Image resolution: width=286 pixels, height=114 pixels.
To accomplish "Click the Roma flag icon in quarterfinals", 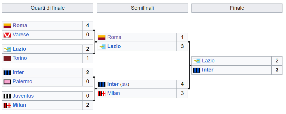I will (x=7, y=26).
